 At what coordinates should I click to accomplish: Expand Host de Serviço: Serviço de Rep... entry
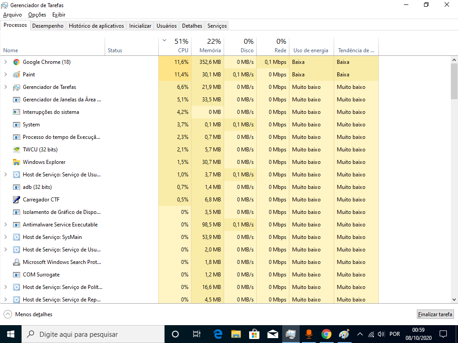5,299
